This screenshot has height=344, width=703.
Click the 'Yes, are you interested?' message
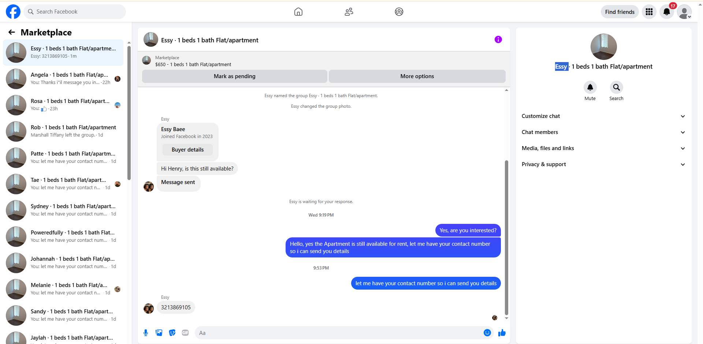coord(468,230)
